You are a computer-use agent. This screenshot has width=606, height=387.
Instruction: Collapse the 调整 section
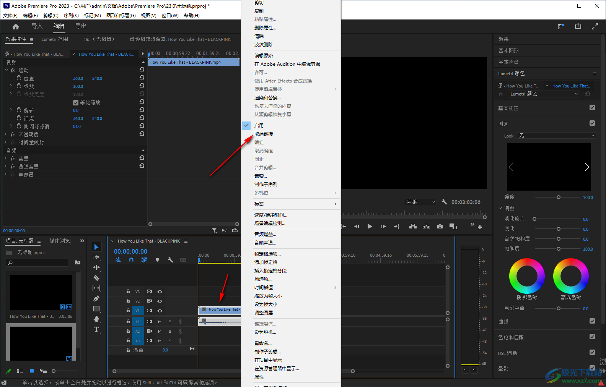tap(500, 208)
